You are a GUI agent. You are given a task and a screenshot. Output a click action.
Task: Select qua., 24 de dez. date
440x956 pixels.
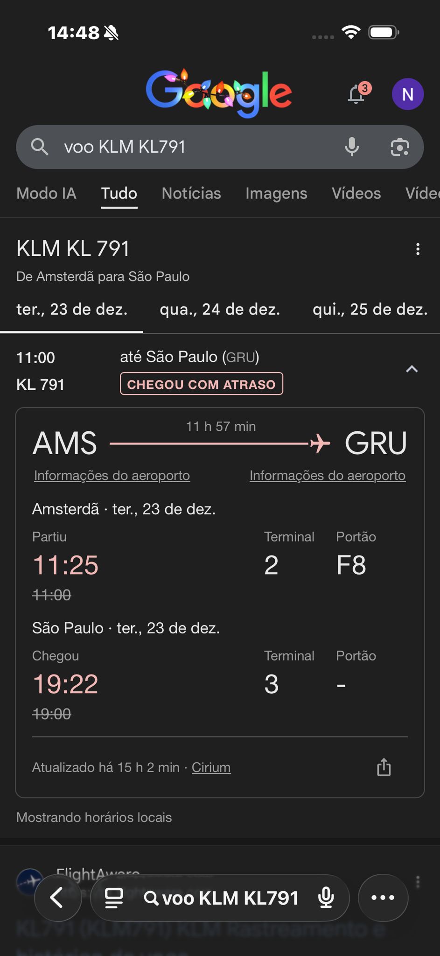coord(220,309)
